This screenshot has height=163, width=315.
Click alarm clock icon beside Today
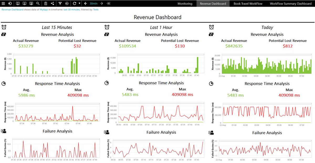212,27
